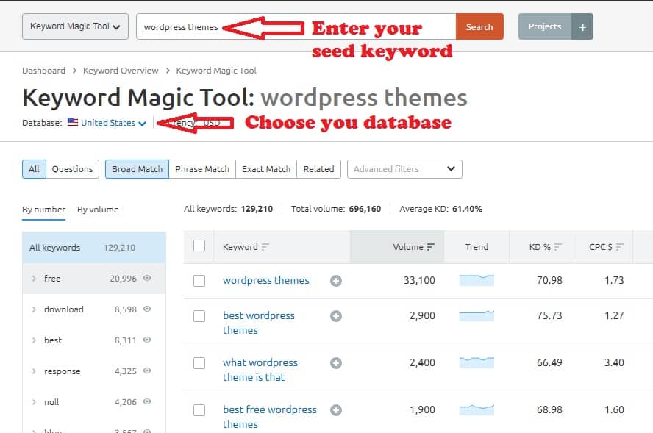Click Keyword Magic Tool breadcrumb
This screenshot has height=433, width=653.
coord(216,71)
